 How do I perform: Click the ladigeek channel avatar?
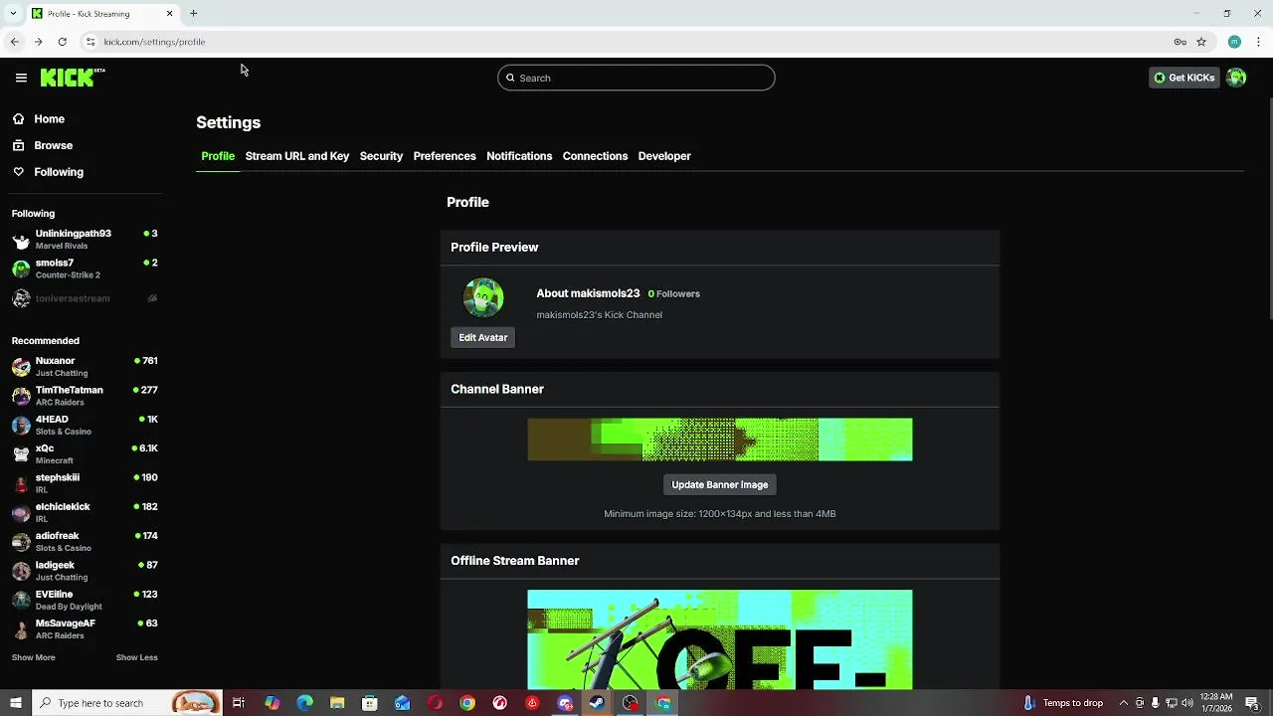[21, 571]
